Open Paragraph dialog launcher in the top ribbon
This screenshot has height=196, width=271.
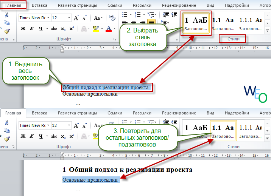click(x=176, y=39)
